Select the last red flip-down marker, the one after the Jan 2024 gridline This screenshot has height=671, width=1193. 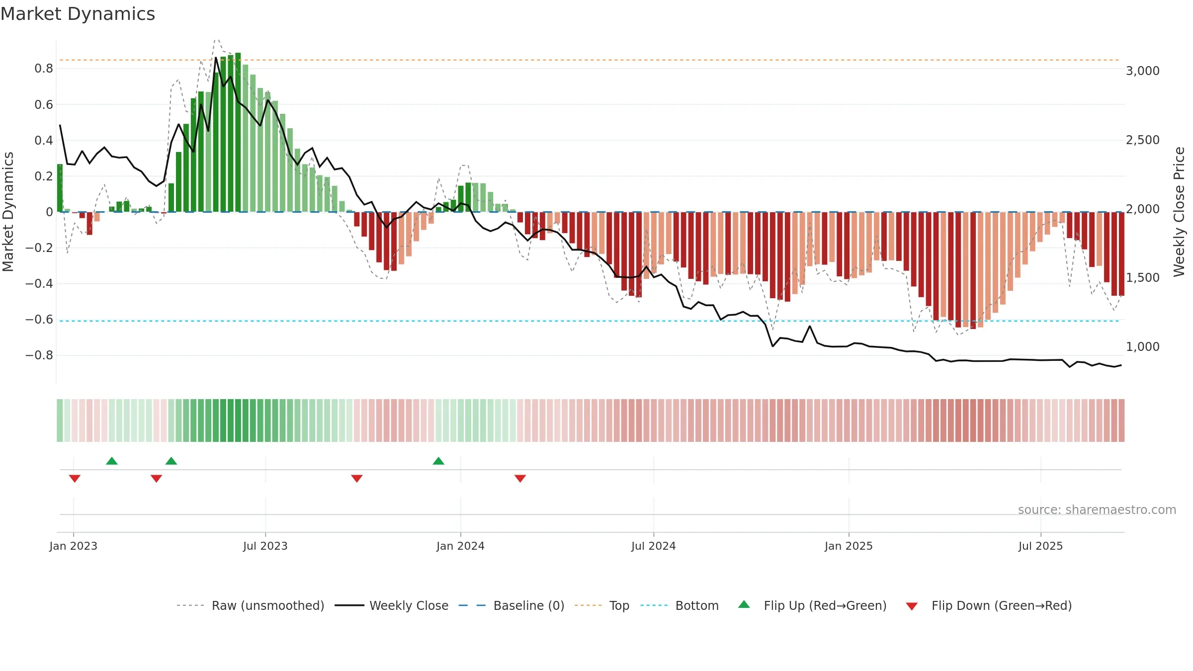pyautogui.click(x=520, y=478)
